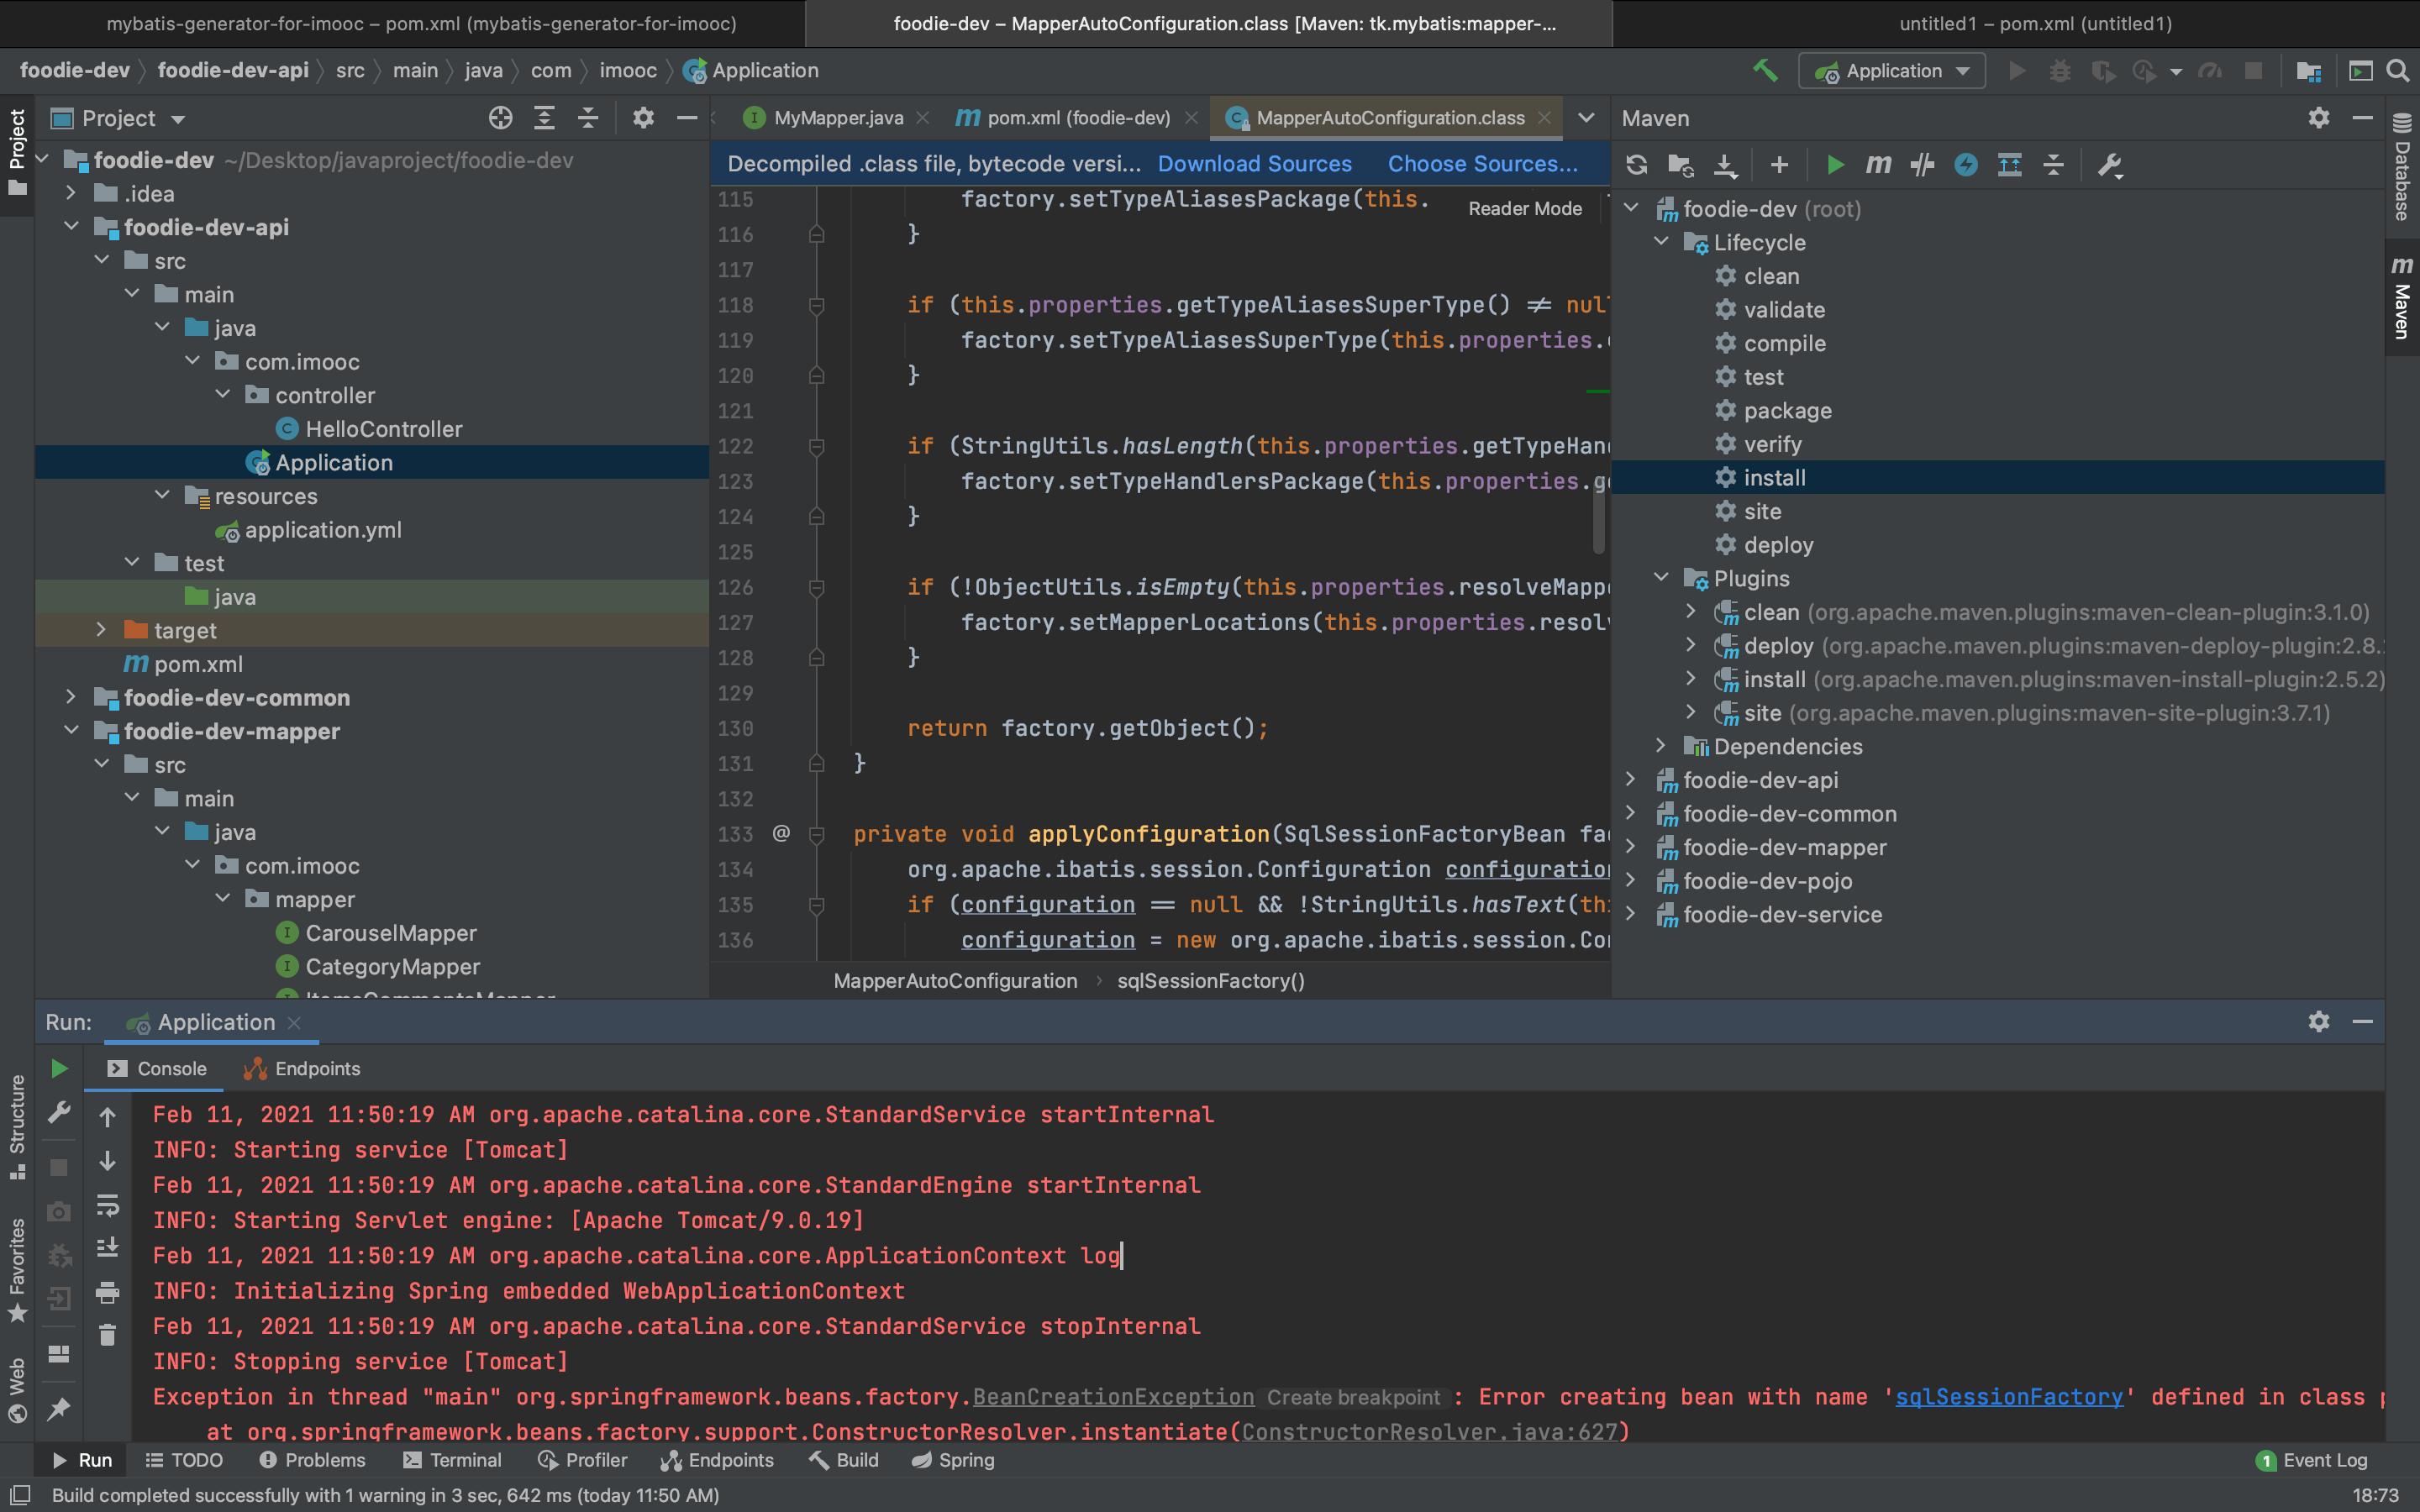Viewport: 2420px width, 1512px height.
Task: Collapse Lifecycle node in Maven panel
Action: click(1661, 241)
